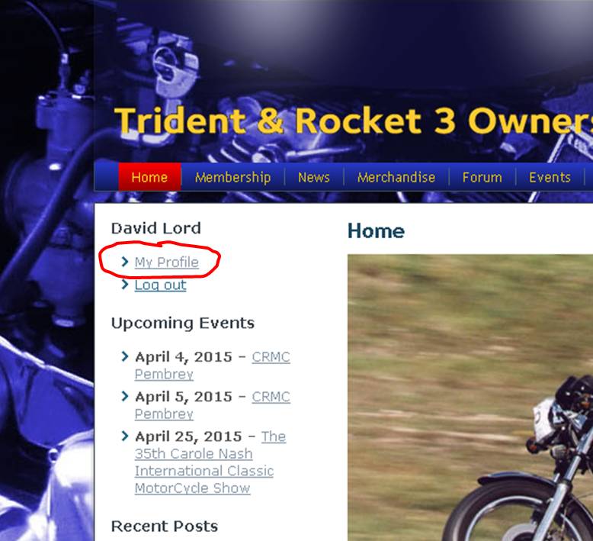Click the Upcoming Events heading
593x541 pixels.
pos(183,324)
